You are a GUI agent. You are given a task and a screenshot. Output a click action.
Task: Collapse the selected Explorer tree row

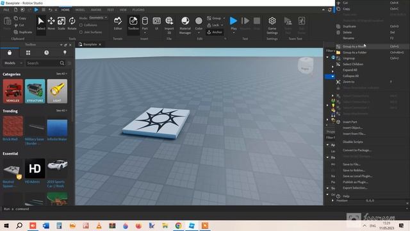pos(332,76)
